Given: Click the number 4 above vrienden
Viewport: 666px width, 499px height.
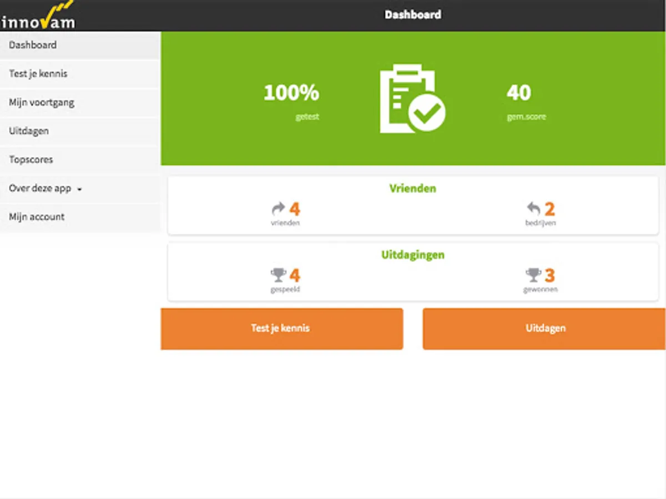Looking at the screenshot, I should (x=295, y=209).
